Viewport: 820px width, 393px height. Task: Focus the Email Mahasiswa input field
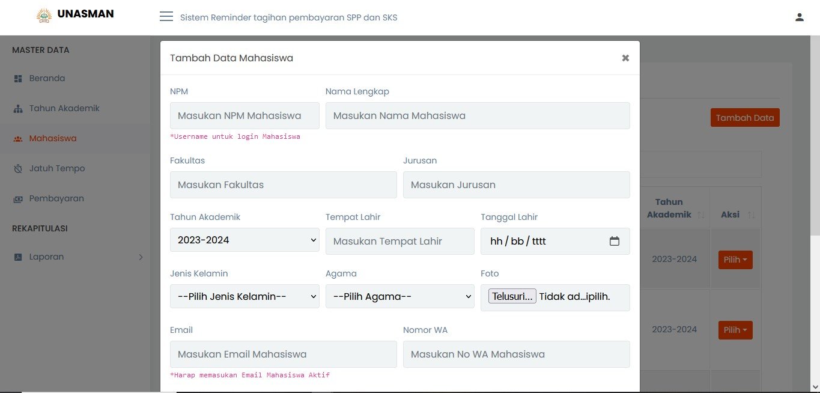tap(283, 355)
